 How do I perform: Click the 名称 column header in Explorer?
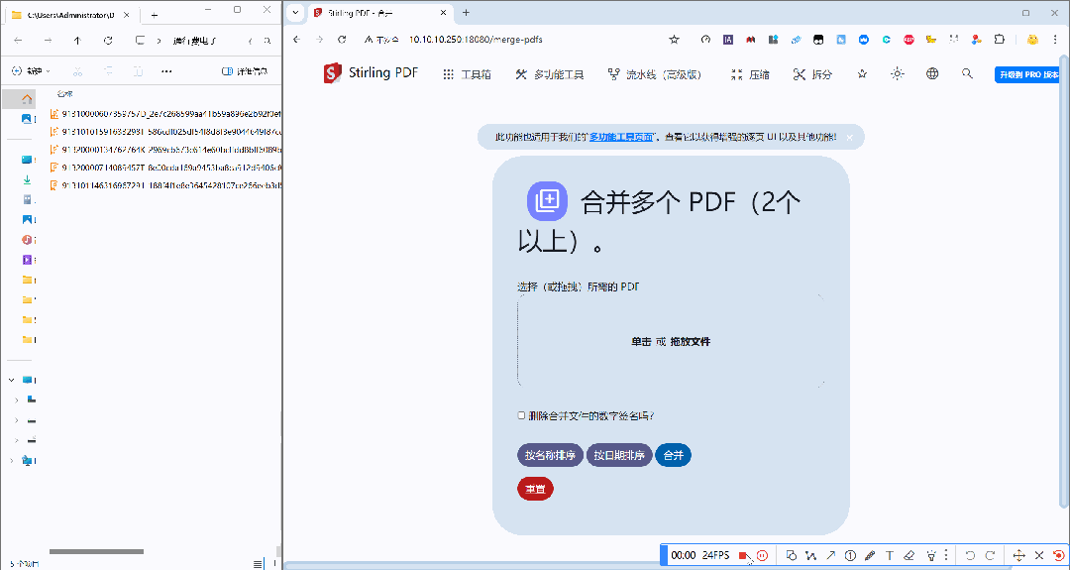pos(64,93)
